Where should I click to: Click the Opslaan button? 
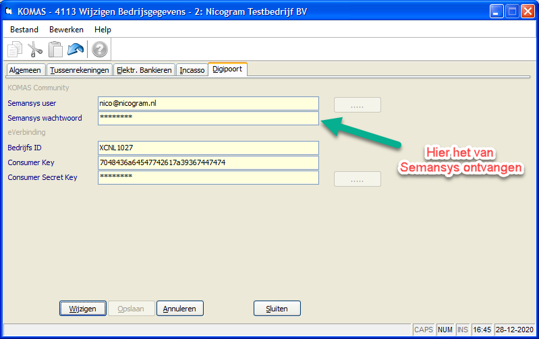point(131,309)
